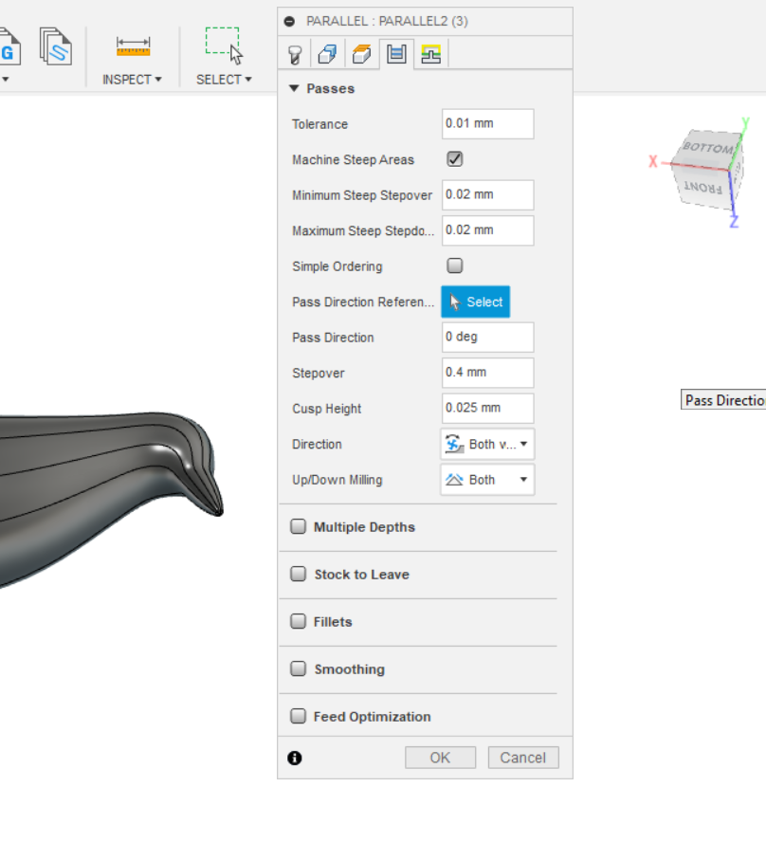Viewport: 766px width, 842px height.
Task: Select the Passes tab icon
Action: tap(396, 54)
